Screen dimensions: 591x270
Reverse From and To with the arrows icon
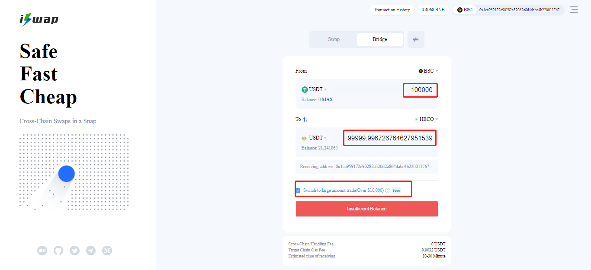point(305,119)
